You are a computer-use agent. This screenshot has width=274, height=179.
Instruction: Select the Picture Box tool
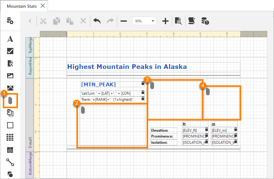point(10,76)
